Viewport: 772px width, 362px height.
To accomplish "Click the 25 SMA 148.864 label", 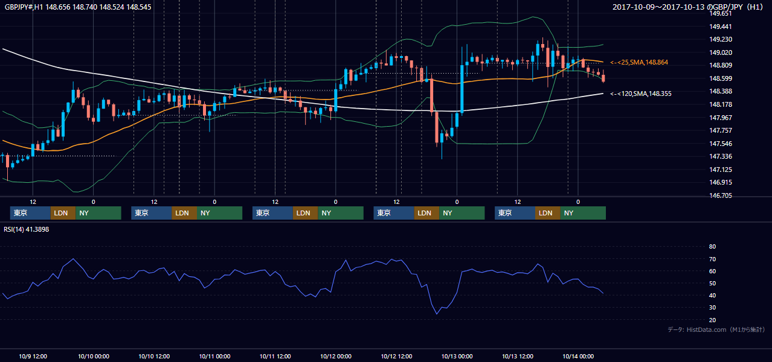I will coord(639,62).
